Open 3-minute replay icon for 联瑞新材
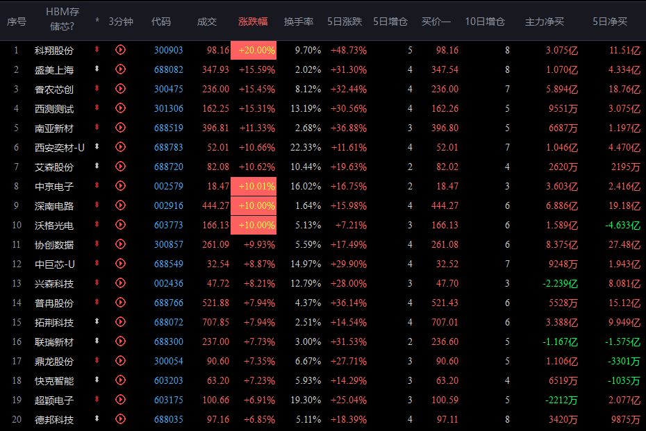This screenshot has width=646, height=431. (120, 341)
